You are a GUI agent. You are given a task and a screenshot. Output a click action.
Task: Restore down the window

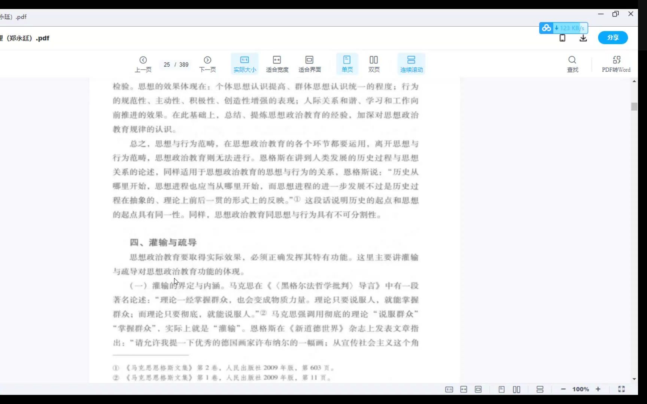pyautogui.click(x=616, y=14)
